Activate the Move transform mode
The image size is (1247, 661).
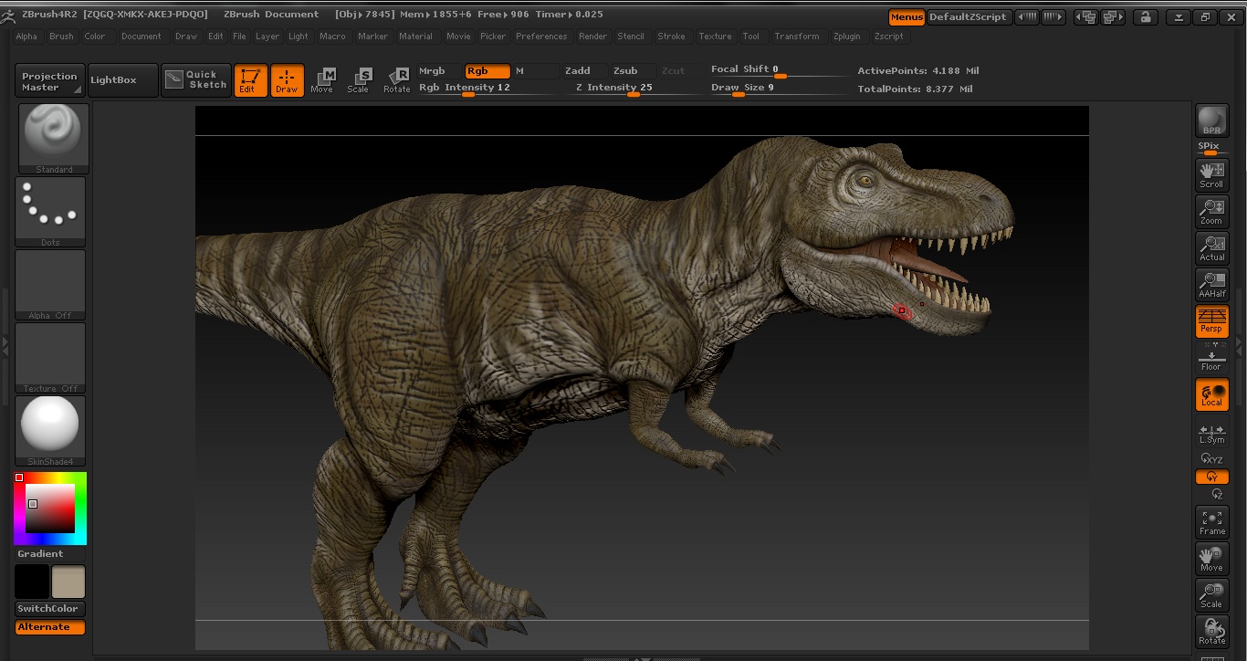pos(321,79)
